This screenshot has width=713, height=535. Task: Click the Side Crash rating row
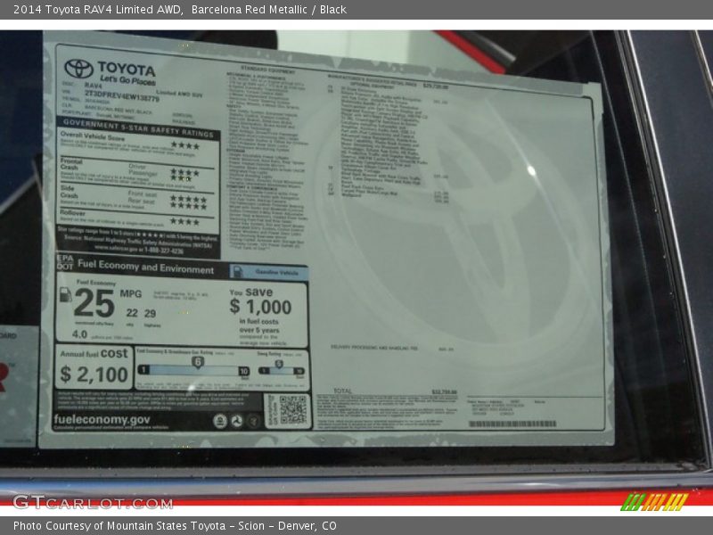tap(137, 198)
